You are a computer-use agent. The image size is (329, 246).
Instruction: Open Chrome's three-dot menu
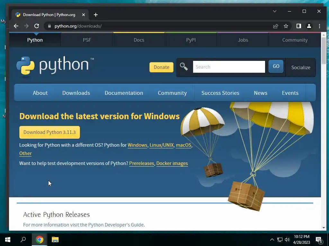coord(319,26)
